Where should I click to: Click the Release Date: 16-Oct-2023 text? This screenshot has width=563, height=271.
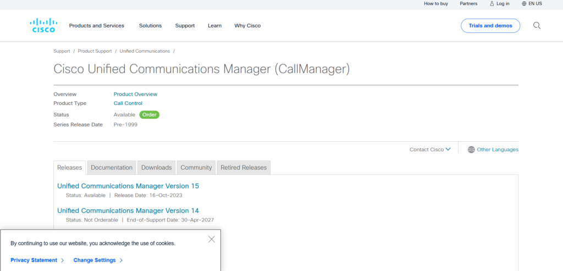(x=148, y=196)
